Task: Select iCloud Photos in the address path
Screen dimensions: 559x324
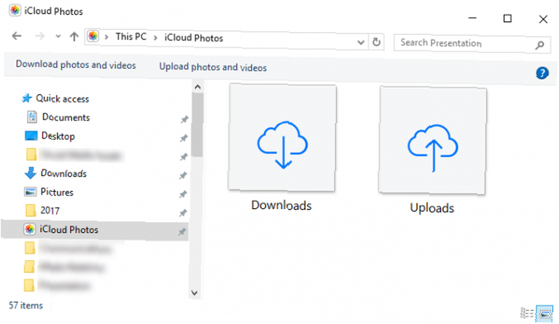Action: tap(193, 38)
